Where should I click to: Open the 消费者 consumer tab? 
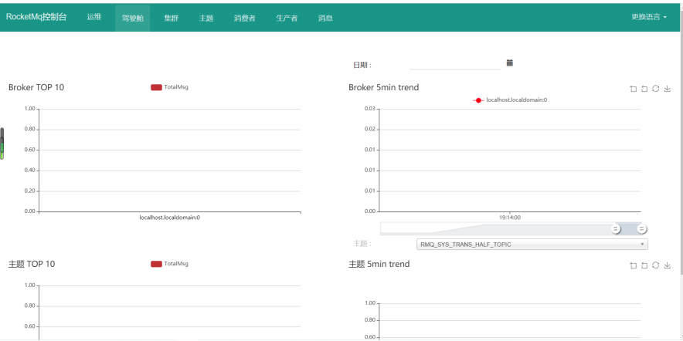(x=244, y=19)
